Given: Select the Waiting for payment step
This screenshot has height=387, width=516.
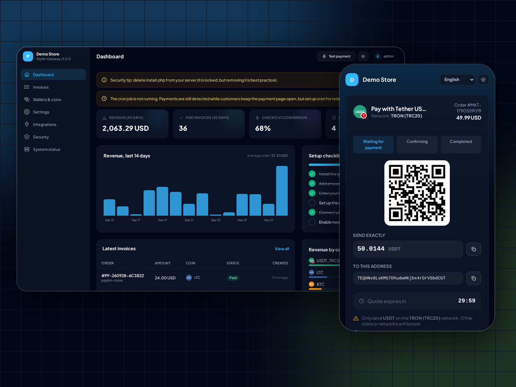Looking at the screenshot, I should 373,144.
